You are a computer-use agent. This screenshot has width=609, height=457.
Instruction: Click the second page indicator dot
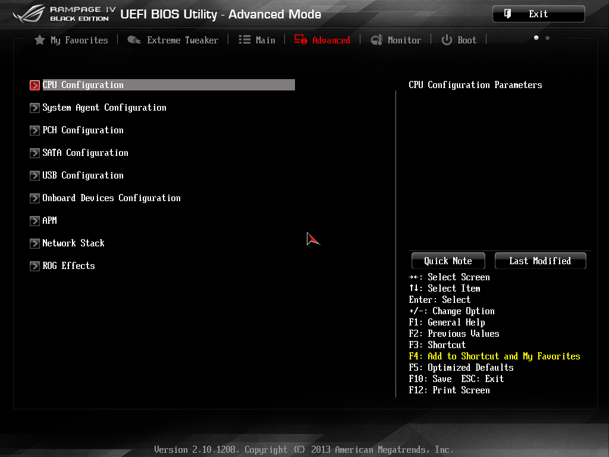pyautogui.click(x=548, y=38)
